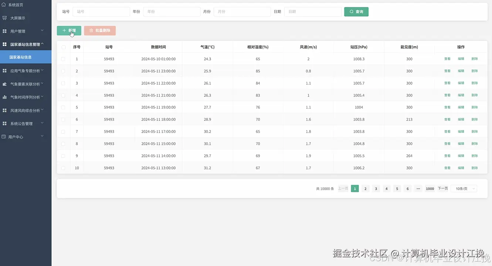Click the 站号 input field
The image size is (492, 266).
[101, 11]
